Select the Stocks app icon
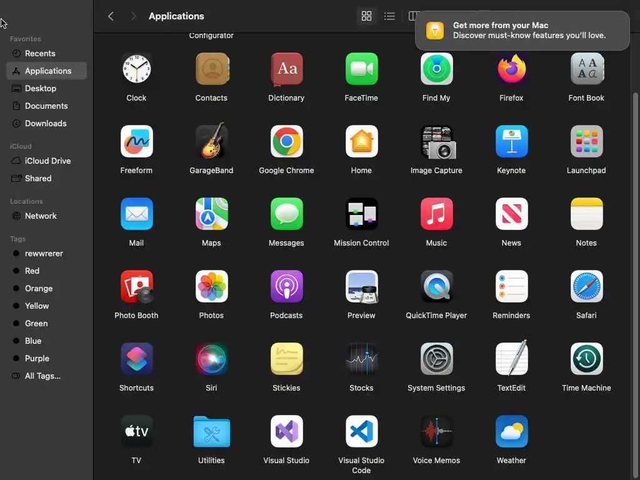 (361, 359)
